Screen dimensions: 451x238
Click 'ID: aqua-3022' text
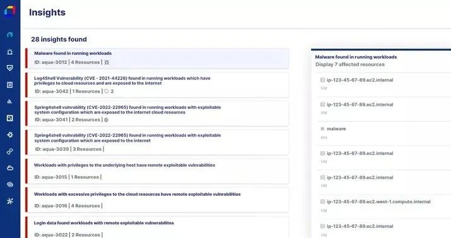(x=51, y=235)
